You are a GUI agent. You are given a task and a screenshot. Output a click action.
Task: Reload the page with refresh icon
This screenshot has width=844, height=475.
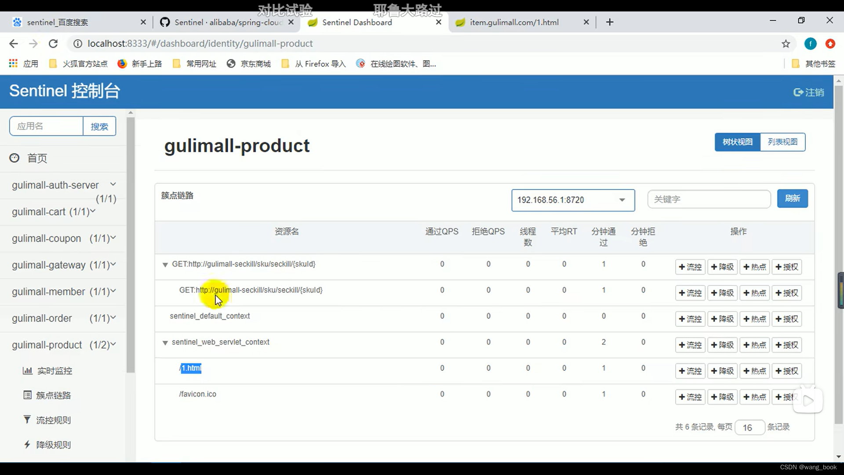tap(53, 44)
